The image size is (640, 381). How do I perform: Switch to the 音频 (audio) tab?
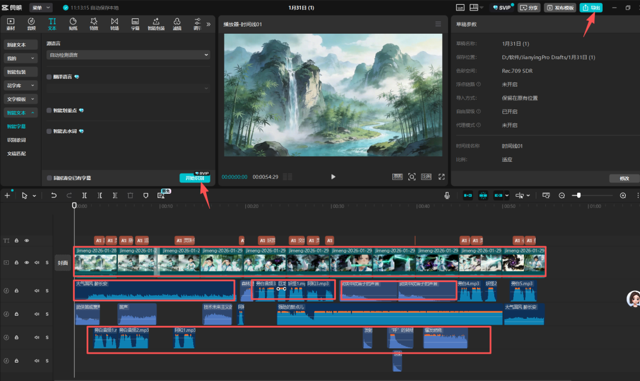31,24
